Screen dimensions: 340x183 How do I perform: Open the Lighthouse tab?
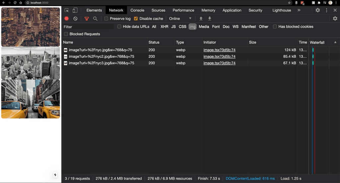click(282, 10)
